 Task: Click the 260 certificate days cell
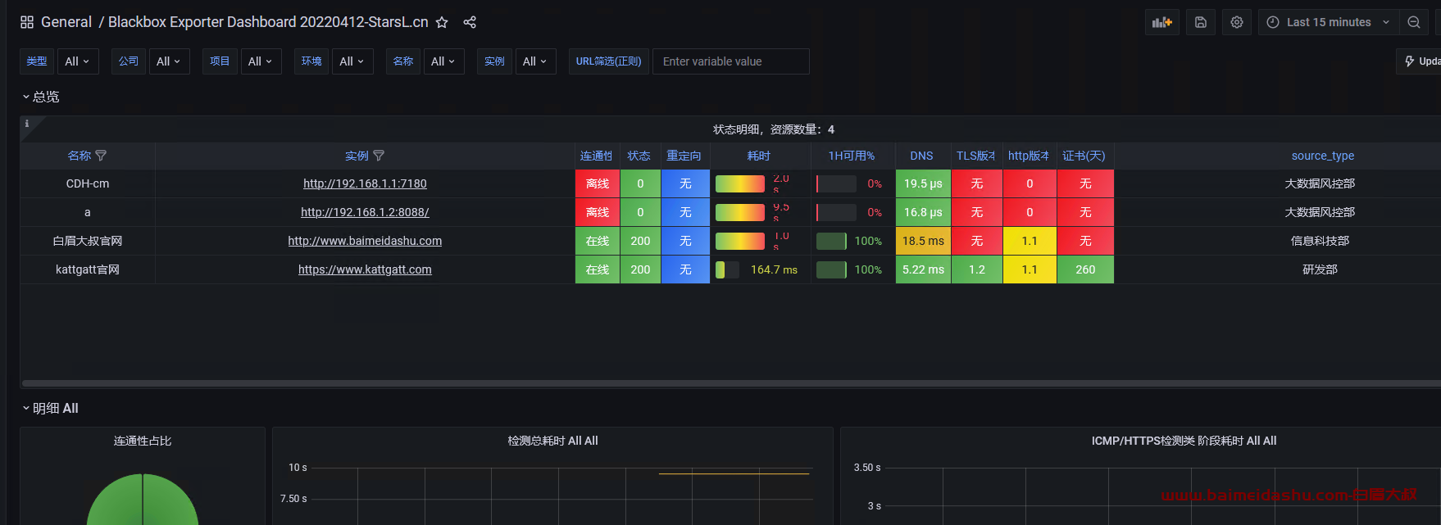[1085, 269]
